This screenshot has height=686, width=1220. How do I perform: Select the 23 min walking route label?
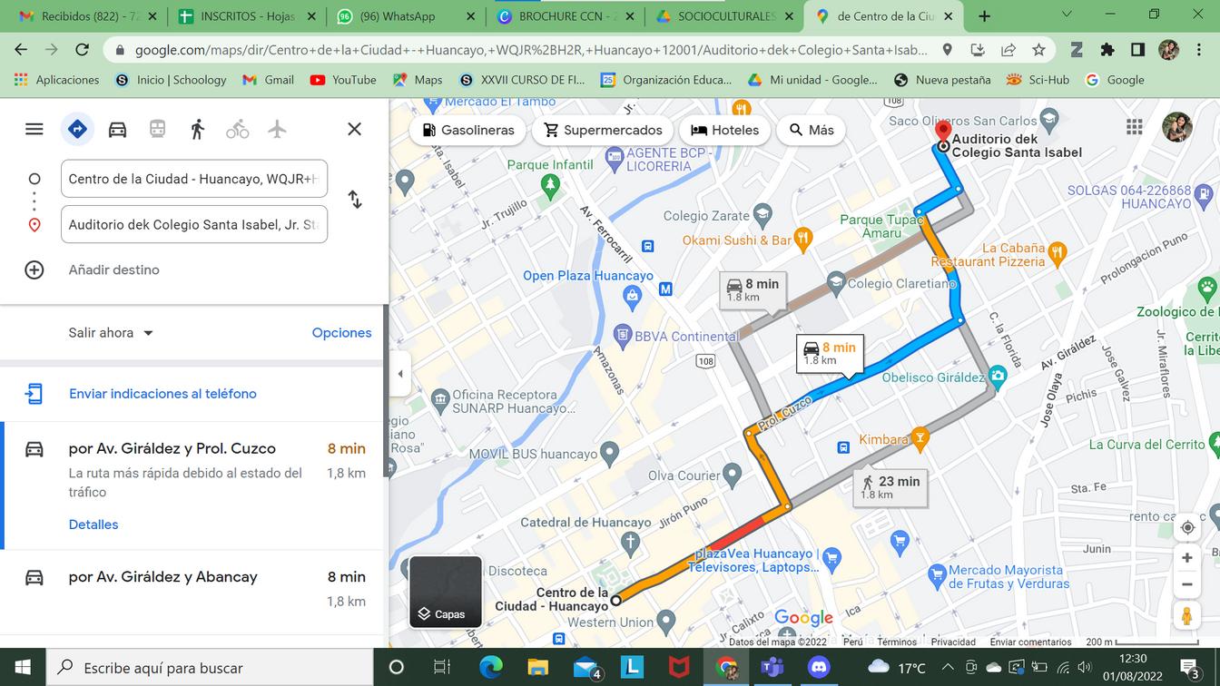(x=890, y=486)
